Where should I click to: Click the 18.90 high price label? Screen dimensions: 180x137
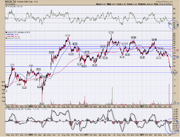tap(154, 39)
